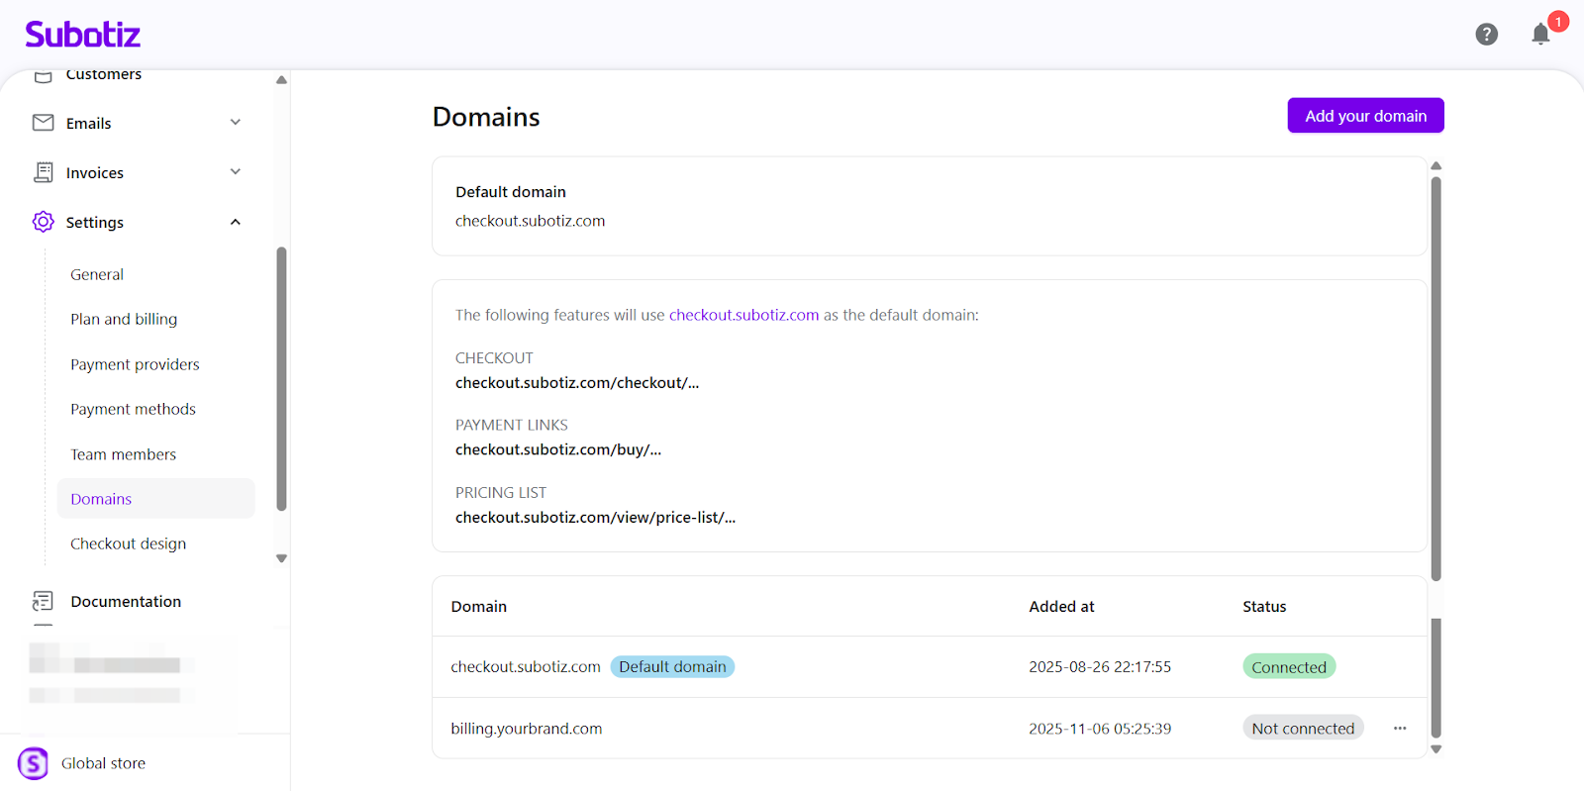Viewport: 1584px width, 791px height.
Task: Follow the purple checkout.subotiz.com link
Action: pyautogui.click(x=743, y=315)
